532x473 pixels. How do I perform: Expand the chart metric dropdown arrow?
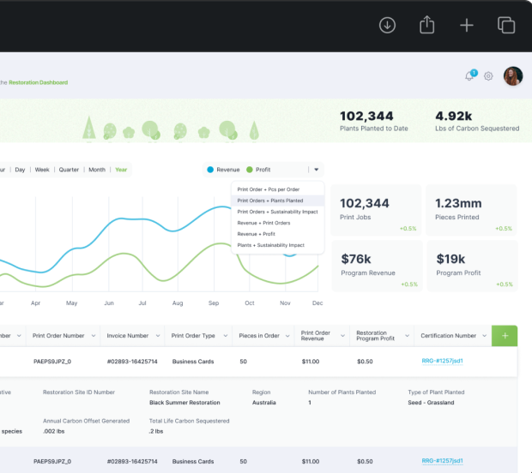[x=316, y=170]
